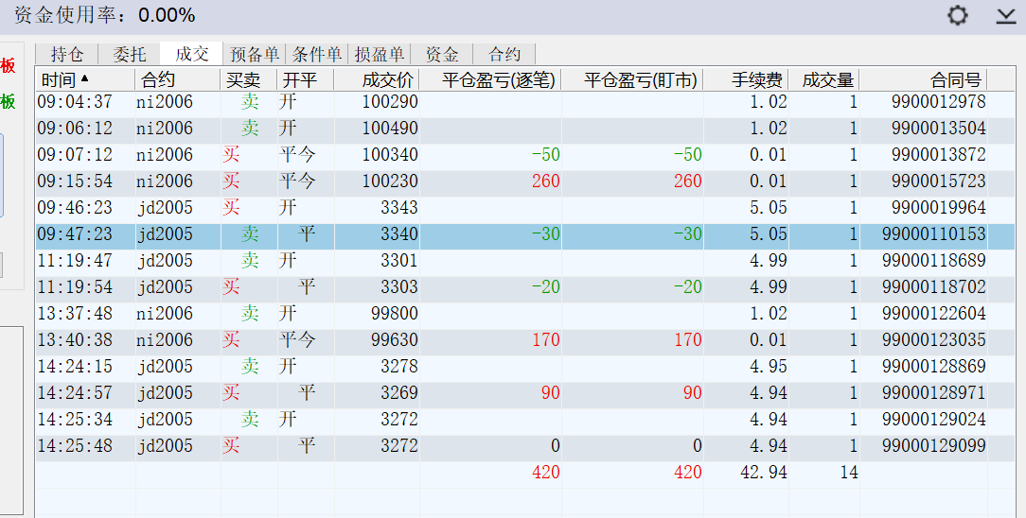Switch to the 资金 tab
Screen dimensions: 1026x518
point(442,54)
